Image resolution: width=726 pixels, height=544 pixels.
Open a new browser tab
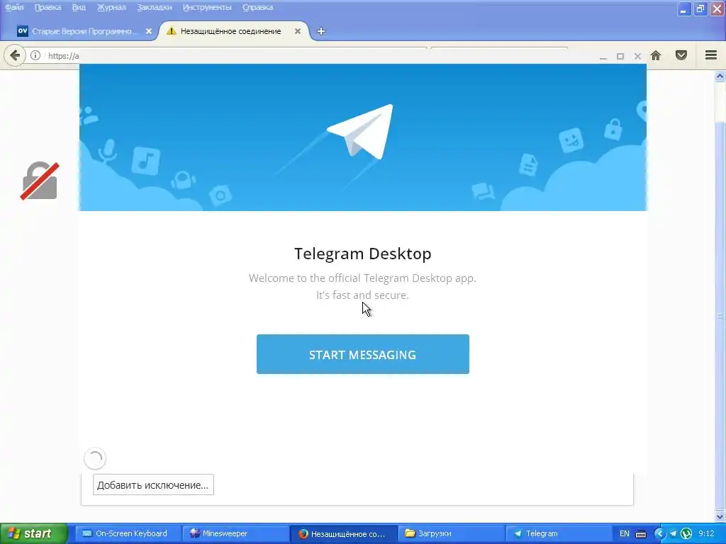[321, 31]
